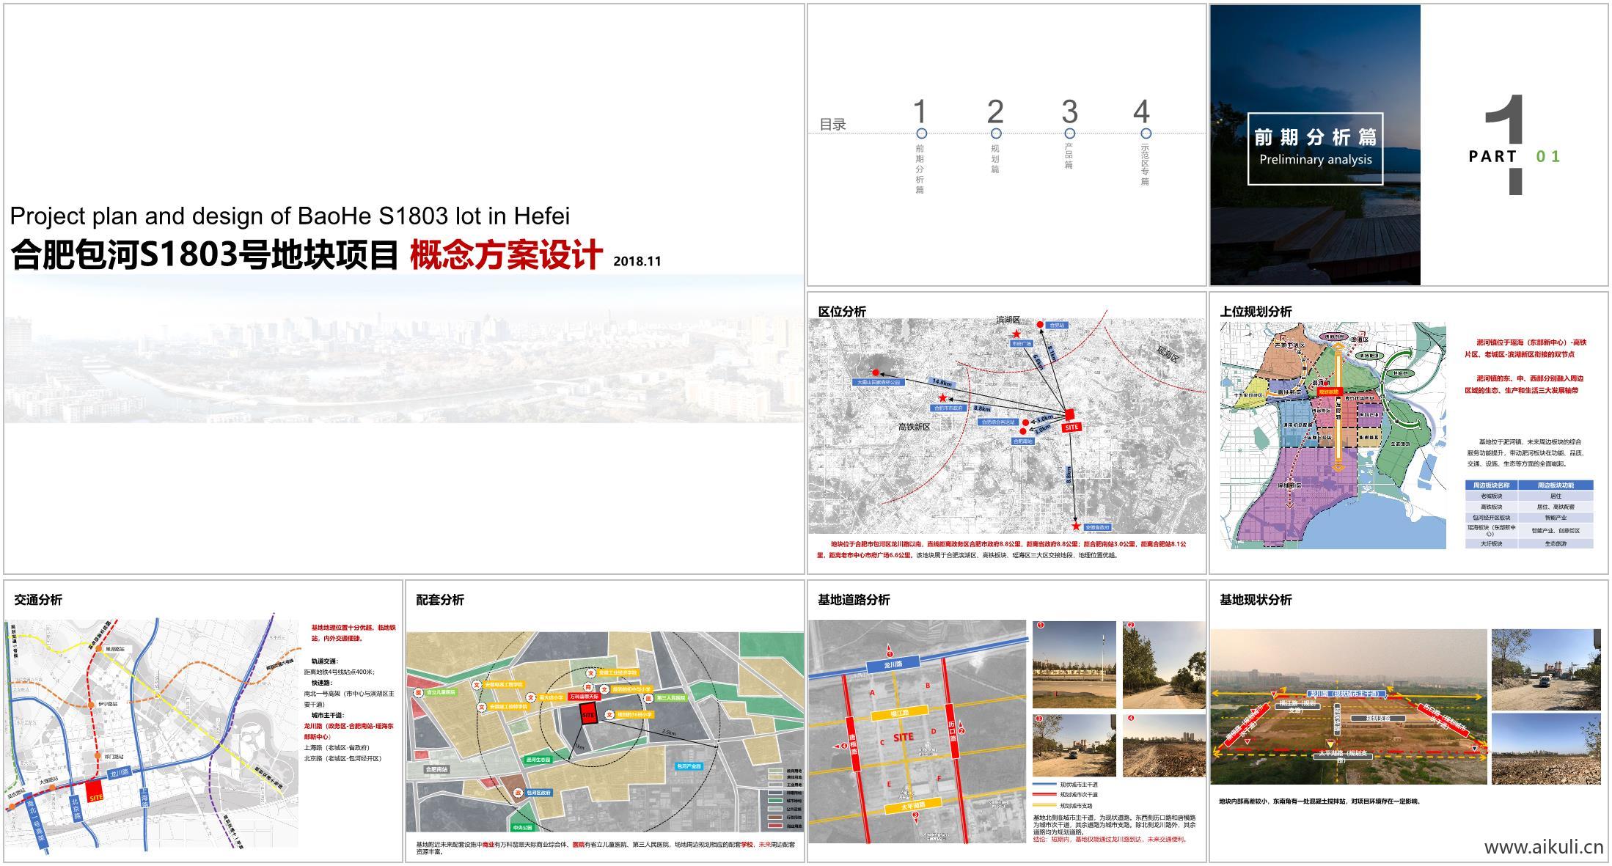Click the star marker near 安徽省政府
This screenshot has width=1612, height=866.
1076,526
